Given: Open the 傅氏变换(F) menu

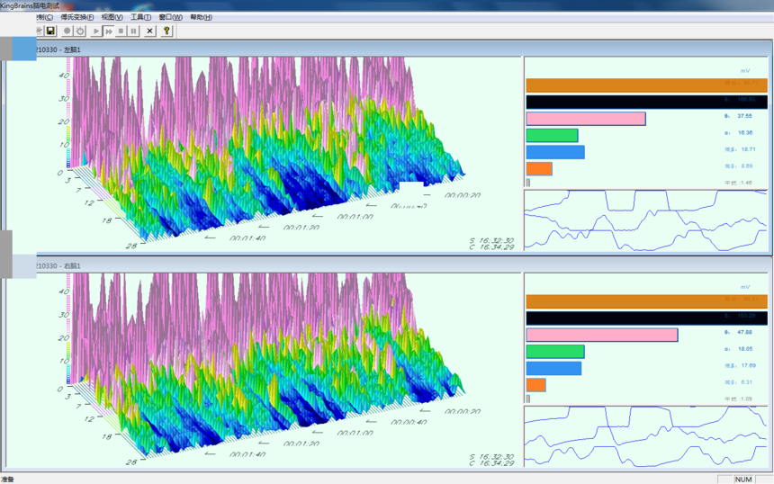Looking at the screenshot, I should click(77, 17).
